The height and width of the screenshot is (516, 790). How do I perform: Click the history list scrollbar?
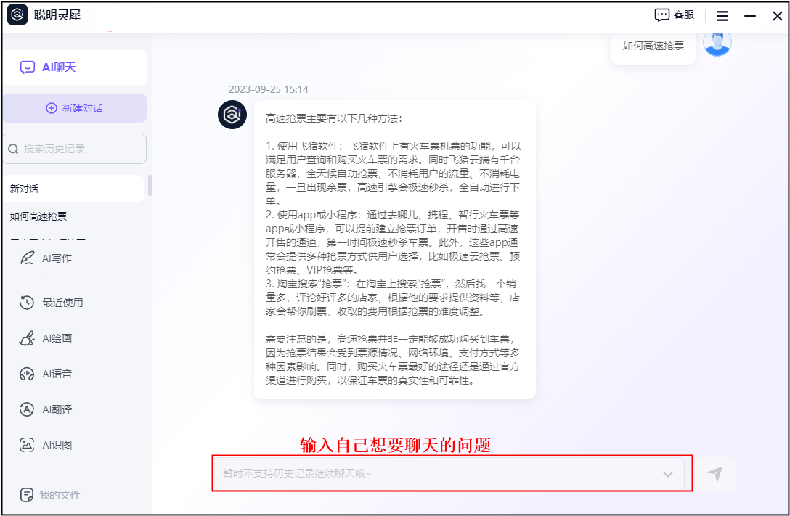(x=150, y=186)
